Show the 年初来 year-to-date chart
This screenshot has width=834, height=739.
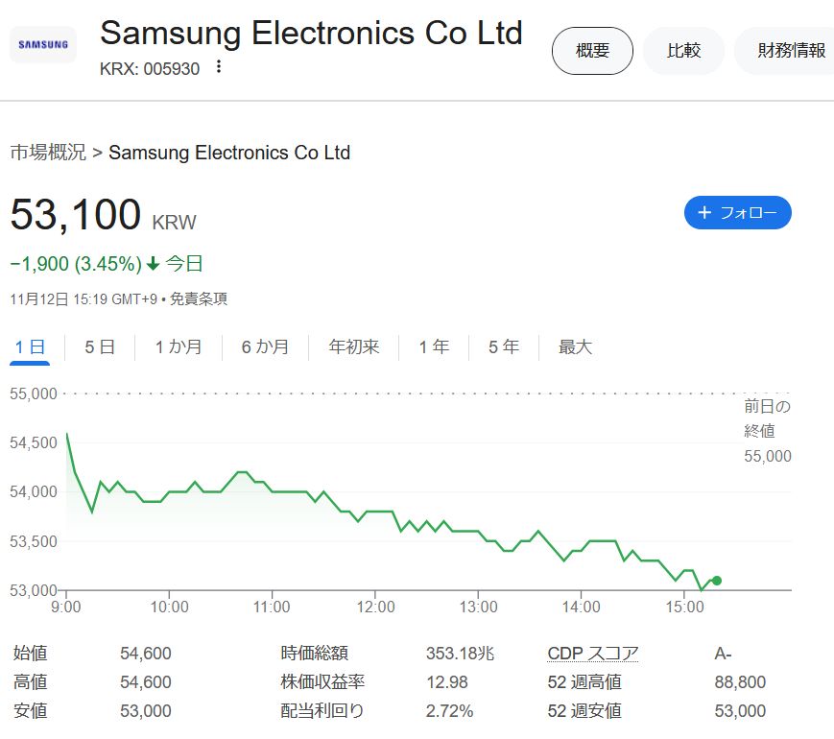[354, 347]
